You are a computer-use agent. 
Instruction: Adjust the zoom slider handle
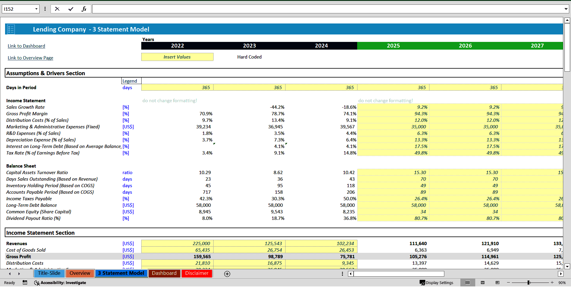(528, 283)
